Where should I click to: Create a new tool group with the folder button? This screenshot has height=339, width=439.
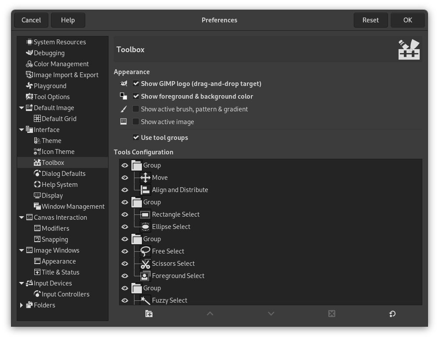(x=149, y=314)
